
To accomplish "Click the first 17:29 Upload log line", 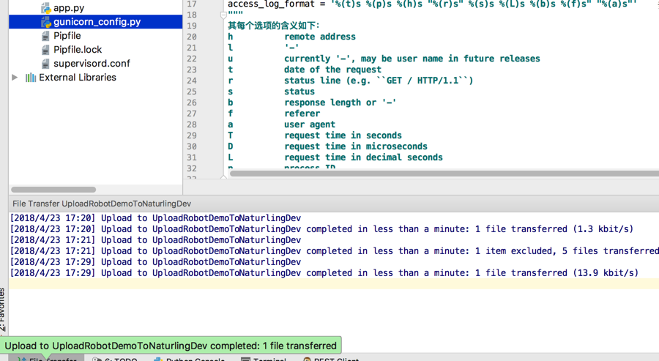I will (155, 262).
